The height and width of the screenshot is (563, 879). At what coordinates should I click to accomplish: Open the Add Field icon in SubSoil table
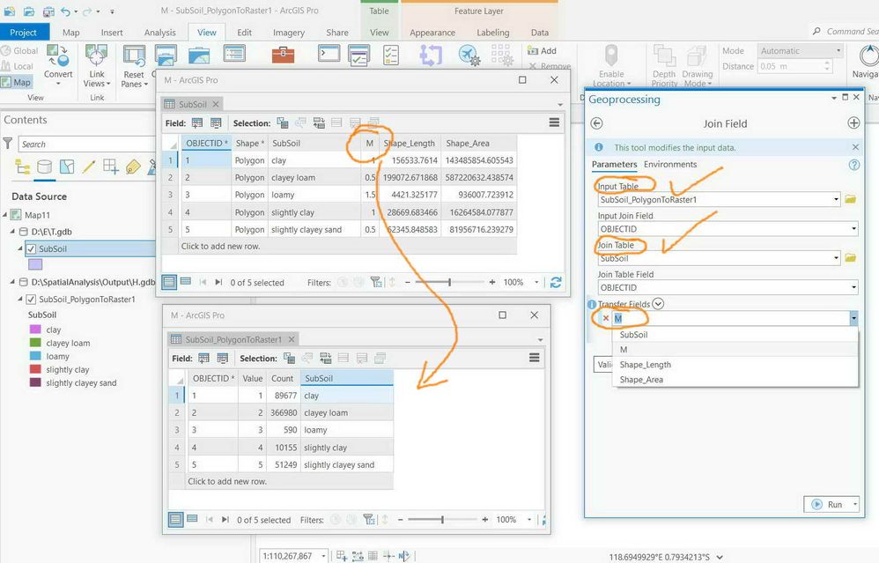(197, 122)
